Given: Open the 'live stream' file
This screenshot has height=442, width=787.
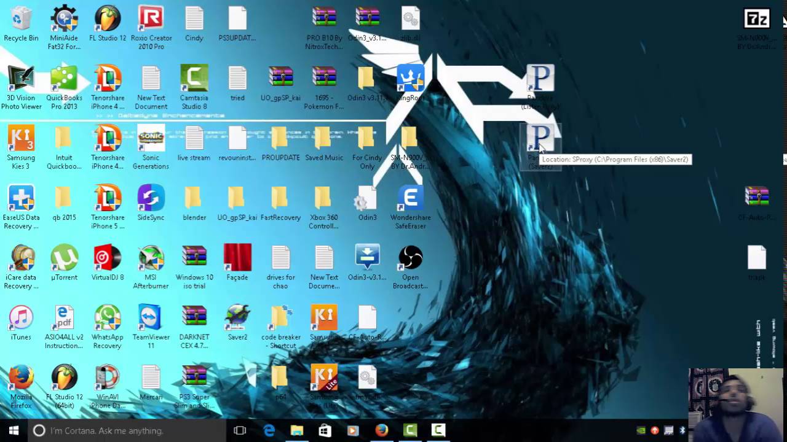Looking at the screenshot, I should (194, 144).
